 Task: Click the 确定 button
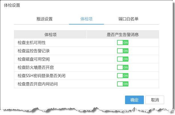click(134, 100)
